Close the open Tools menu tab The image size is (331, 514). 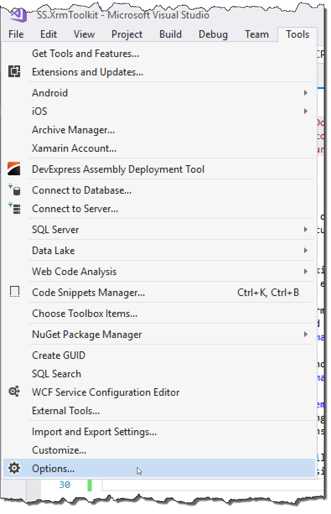(297, 34)
